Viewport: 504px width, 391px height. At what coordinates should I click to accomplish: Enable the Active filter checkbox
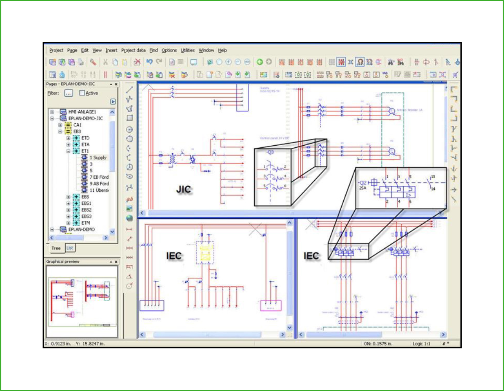tap(82, 93)
